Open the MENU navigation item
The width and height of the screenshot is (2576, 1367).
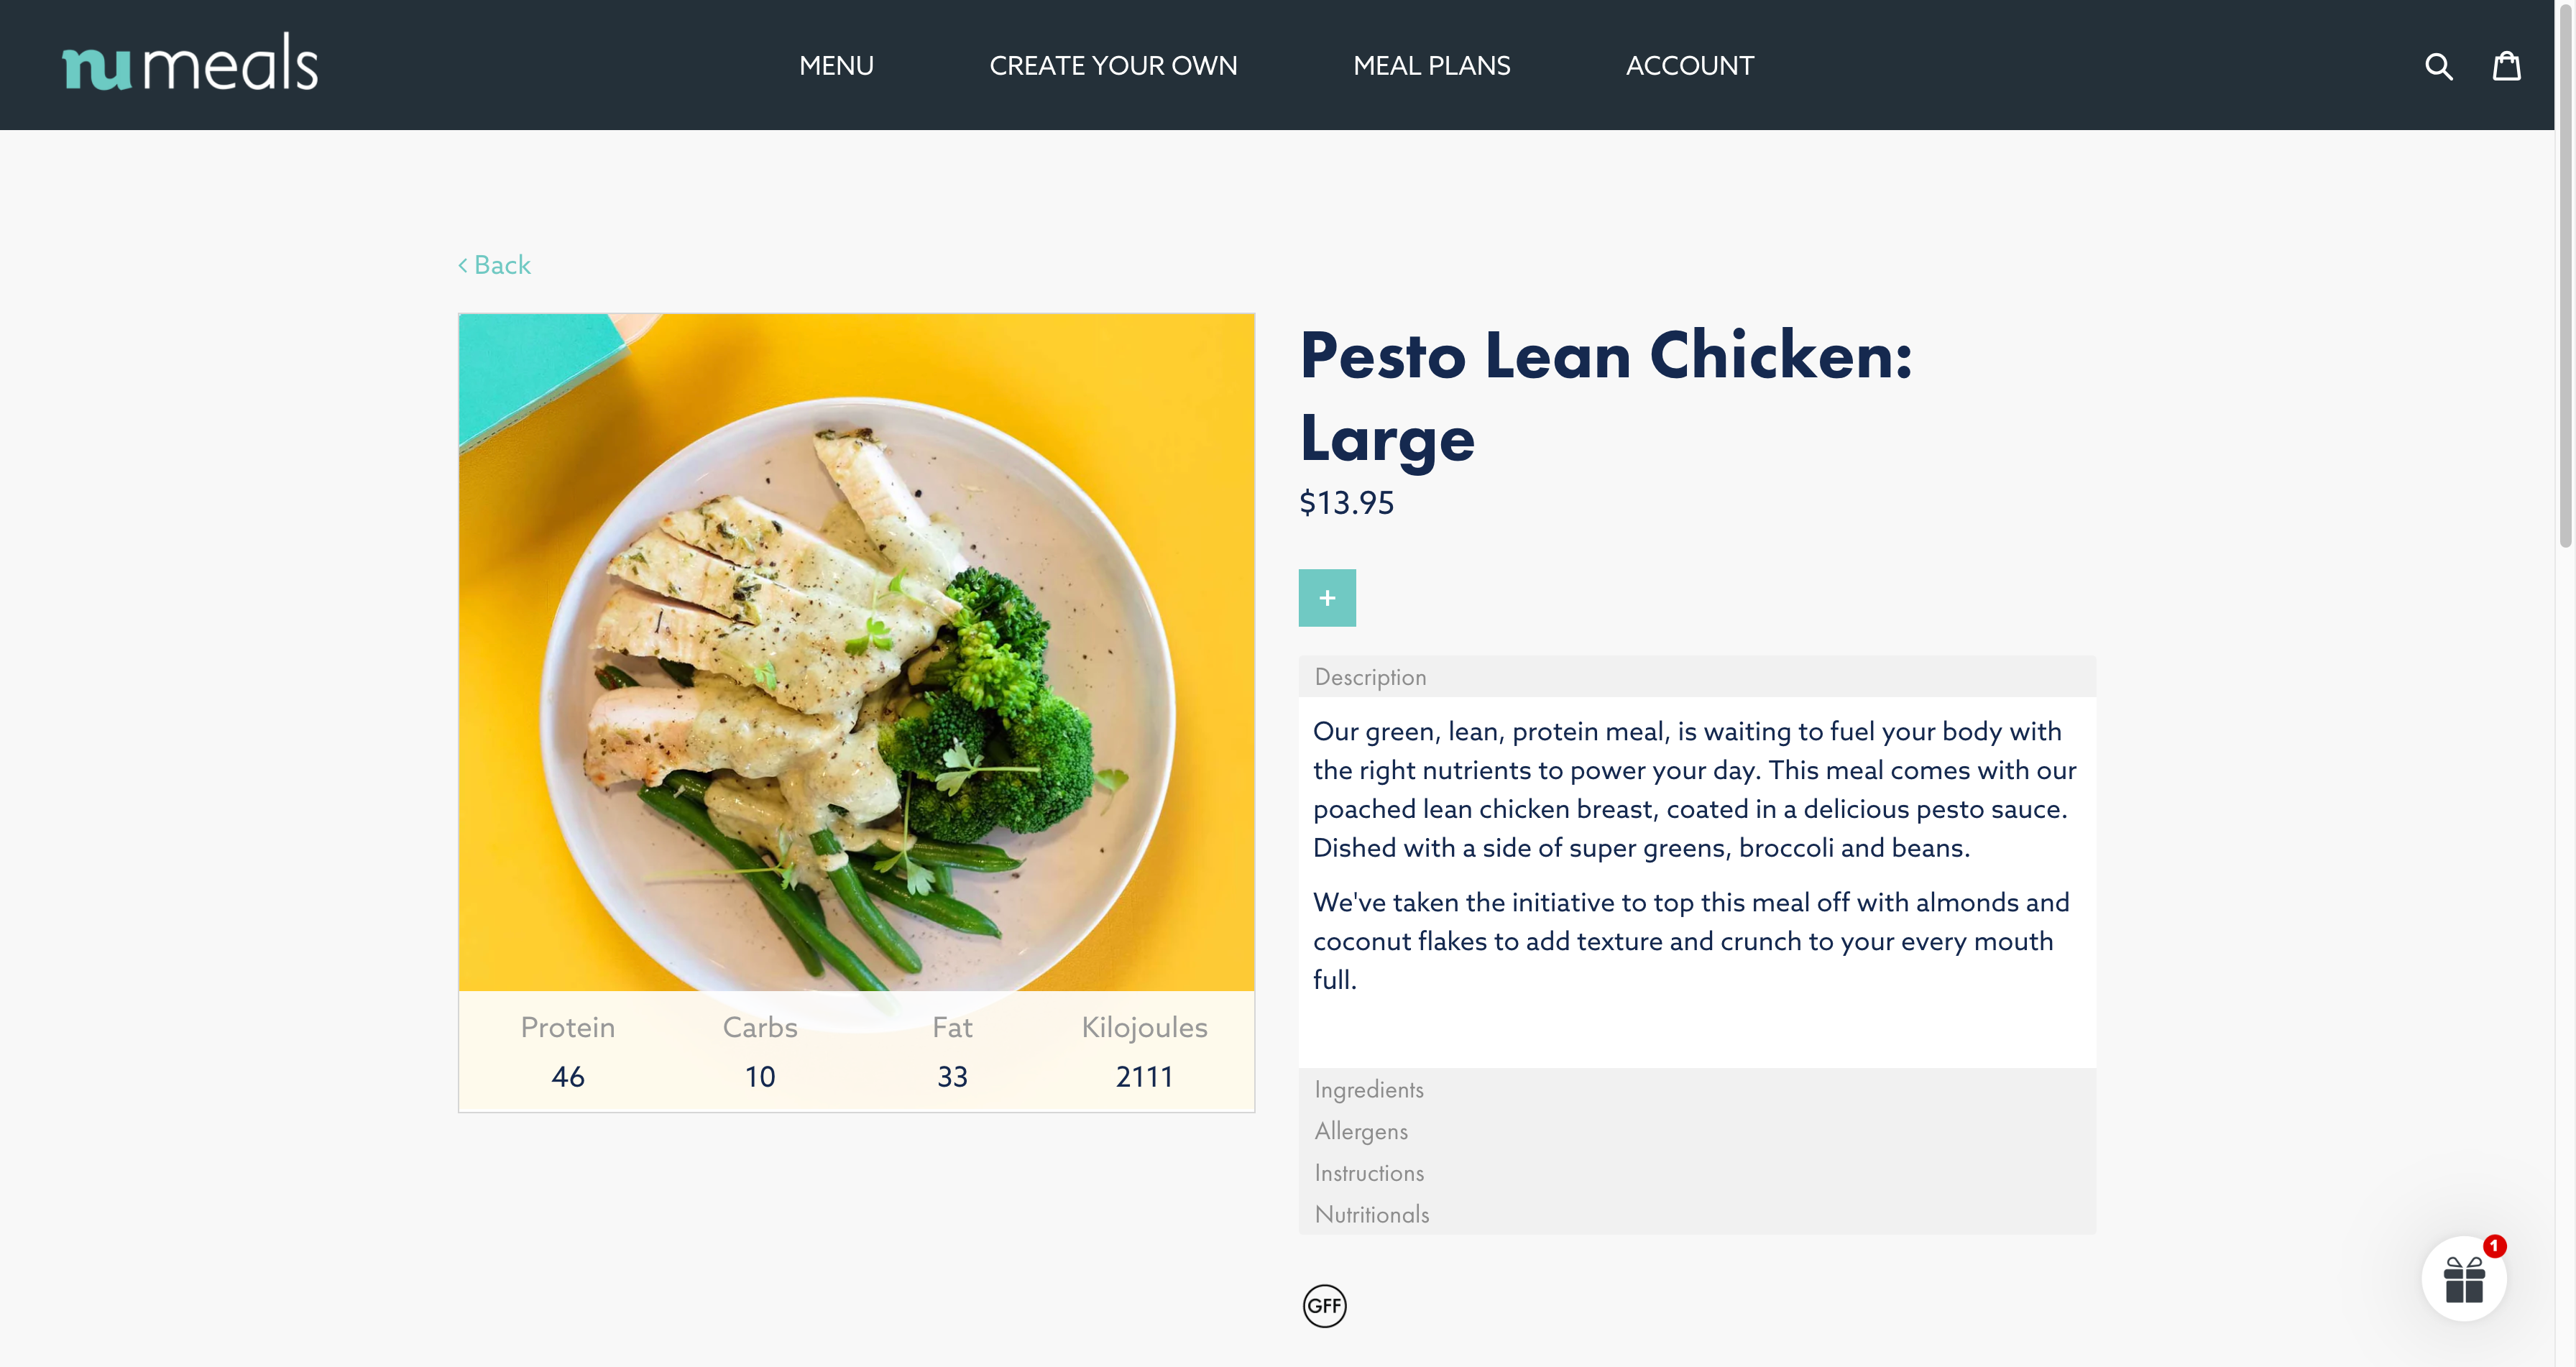coord(836,66)
